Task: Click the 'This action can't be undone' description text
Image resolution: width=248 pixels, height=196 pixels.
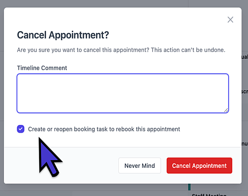Action: [x=188, y=50]
